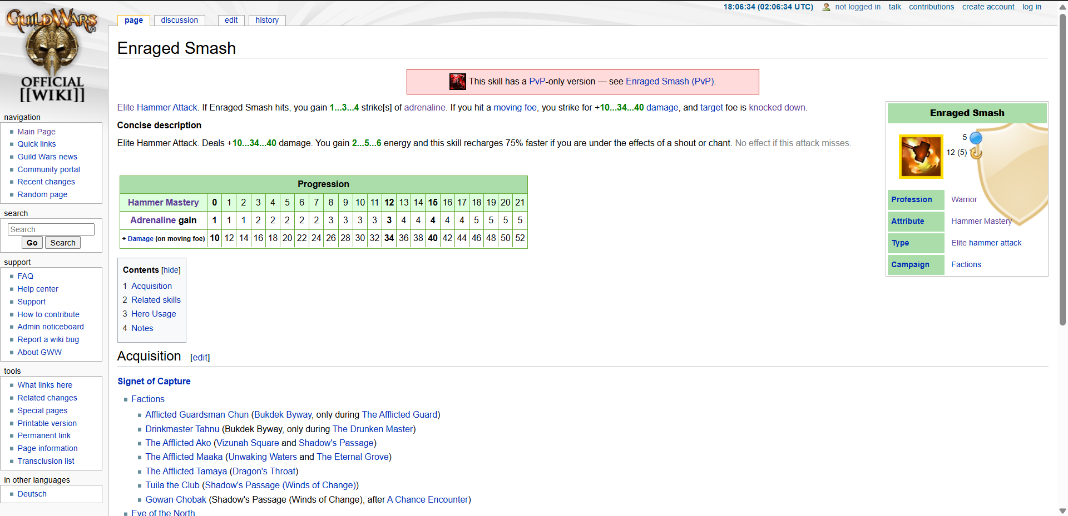Jump to Notes in Contents
This screenshot has height=516, width=1068.
[x=142, y=328]
